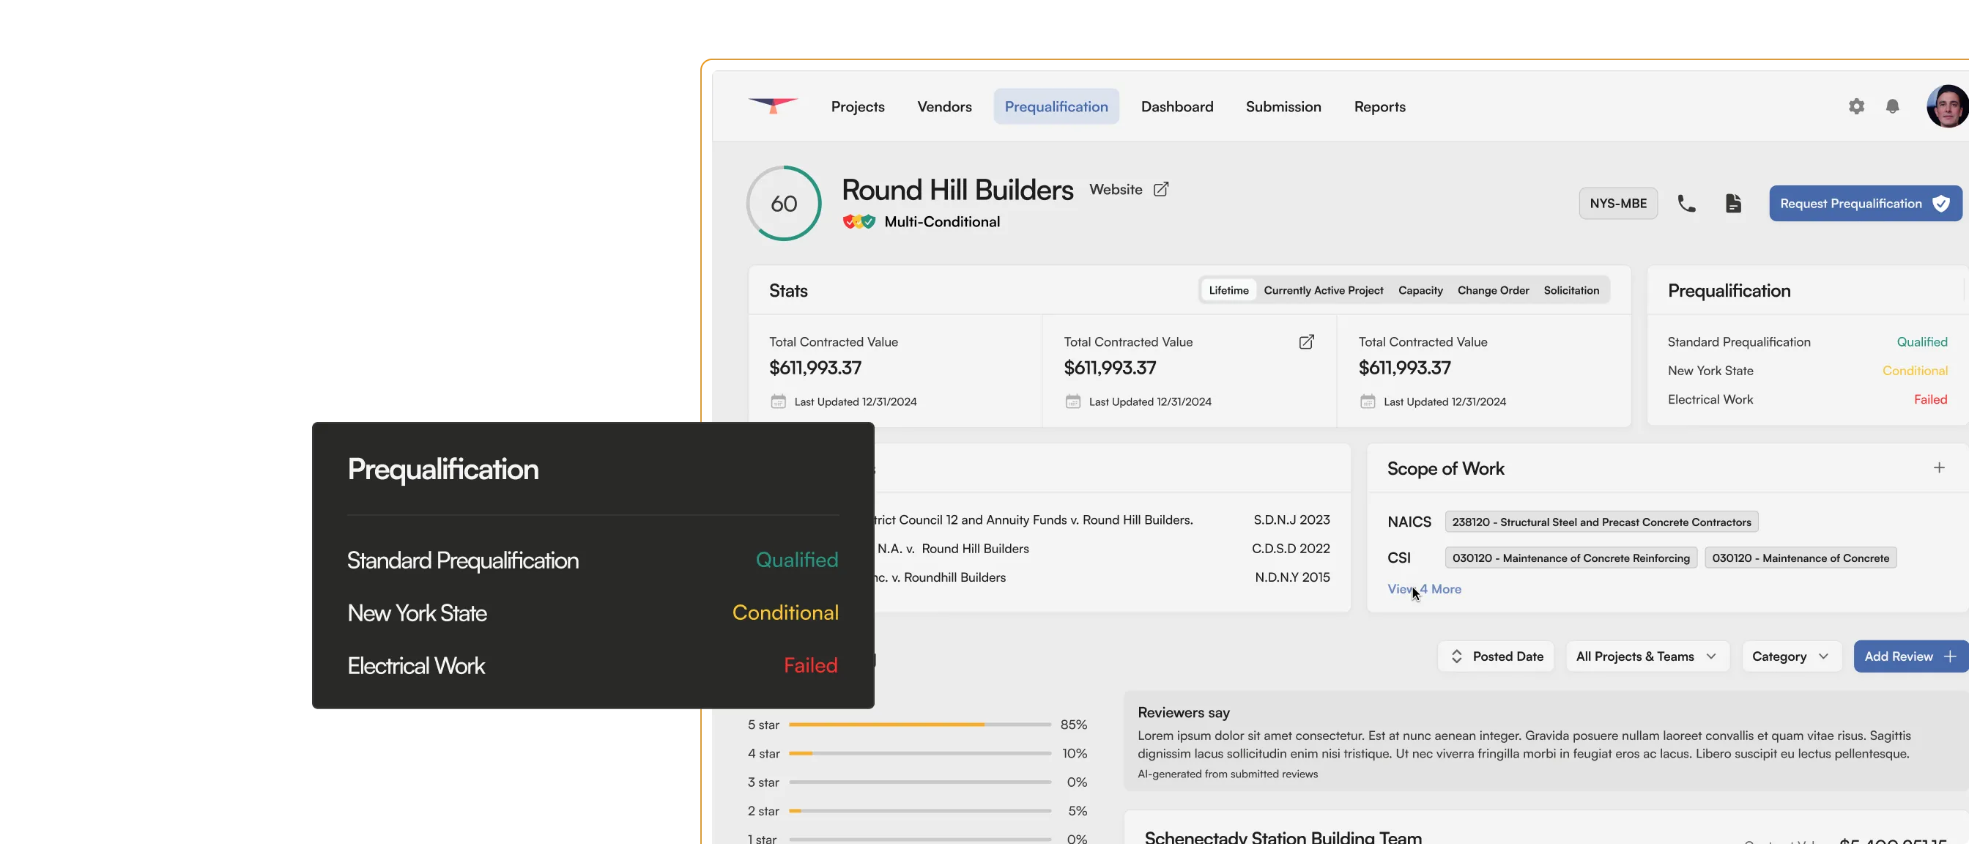Viewport: 1969px width, 844px height.
Task: Click the notifications bell icon
Action: coord(1893,106)
